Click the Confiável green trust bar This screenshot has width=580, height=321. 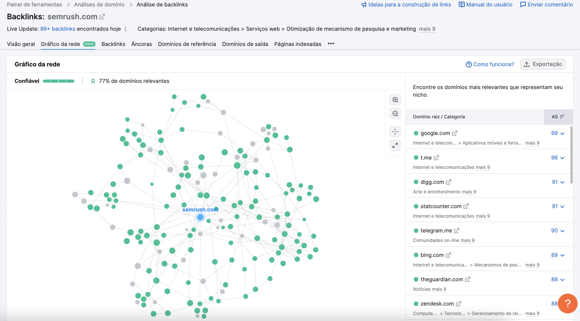tap(59, 81)
